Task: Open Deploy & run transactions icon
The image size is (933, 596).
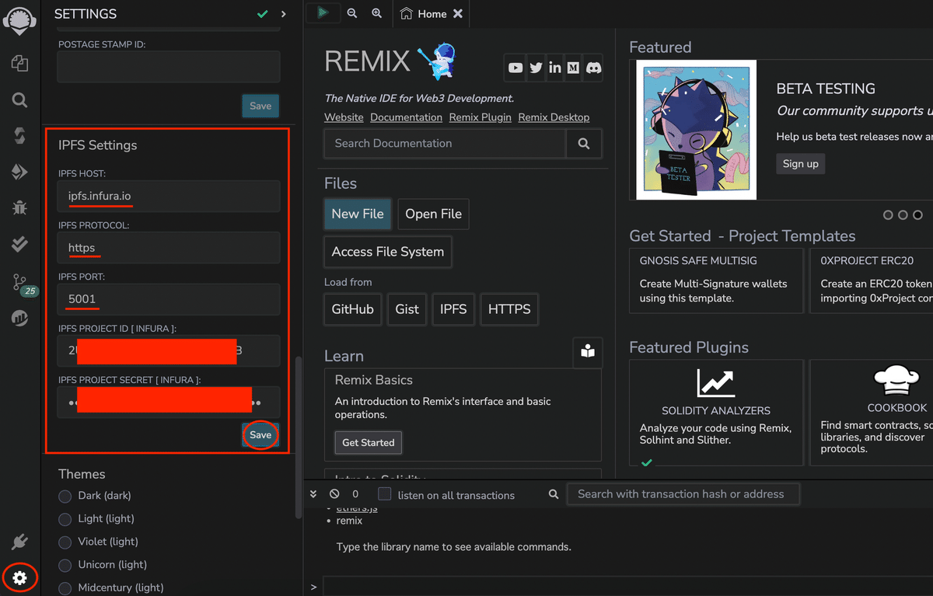Action: (x=19, y=172)
